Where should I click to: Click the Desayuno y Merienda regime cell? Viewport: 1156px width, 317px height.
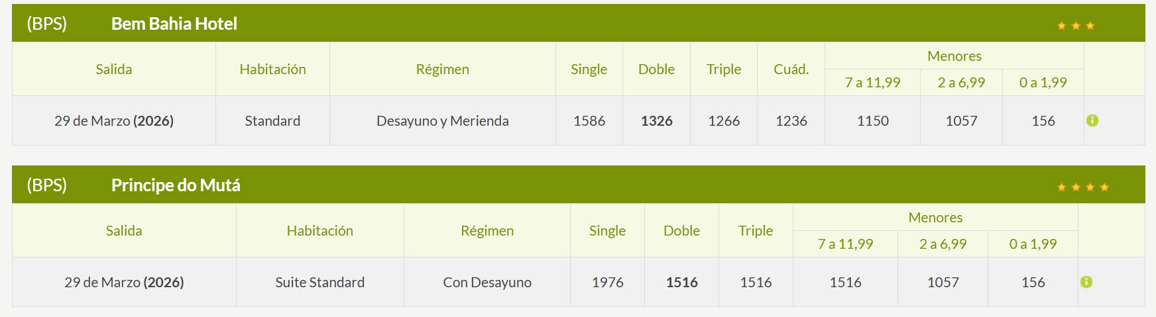(442, 120)
